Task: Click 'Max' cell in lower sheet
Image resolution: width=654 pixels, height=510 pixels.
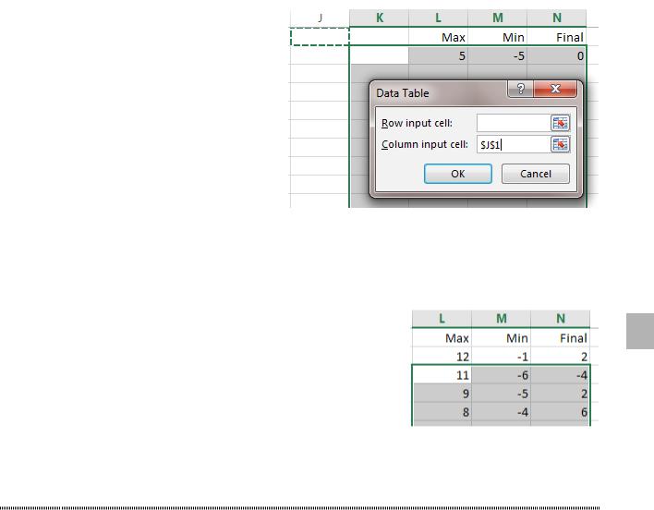Action: tap(442, 338)
